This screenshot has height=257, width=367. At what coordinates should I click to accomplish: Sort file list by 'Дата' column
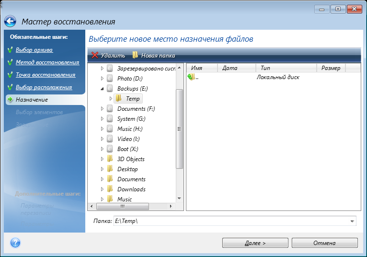230,68
